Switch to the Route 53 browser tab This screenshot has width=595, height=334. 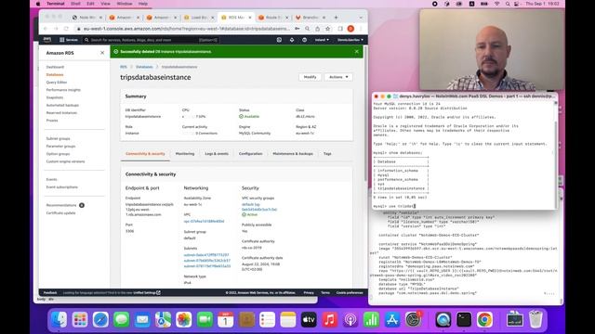pos(272,18)
